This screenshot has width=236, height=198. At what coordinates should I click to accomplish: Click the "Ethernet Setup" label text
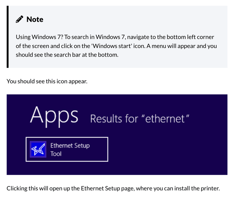tap(70, 145)
